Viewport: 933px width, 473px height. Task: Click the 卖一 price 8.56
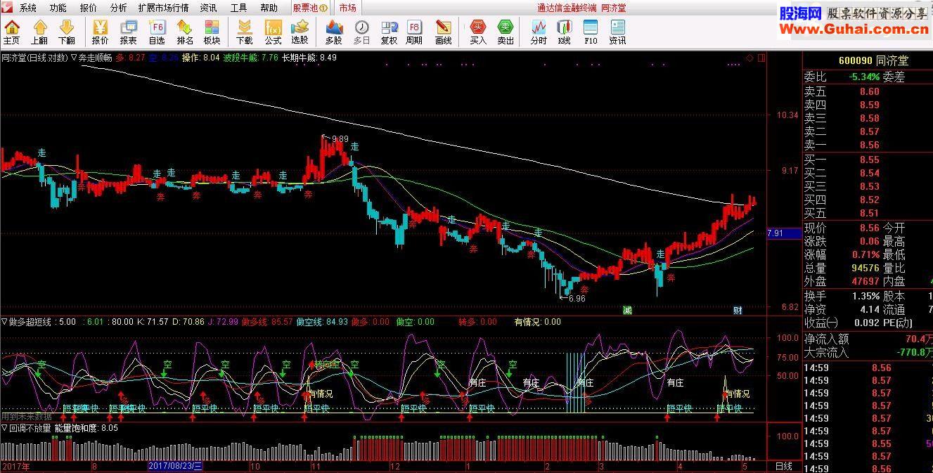[x=869, y=145]
